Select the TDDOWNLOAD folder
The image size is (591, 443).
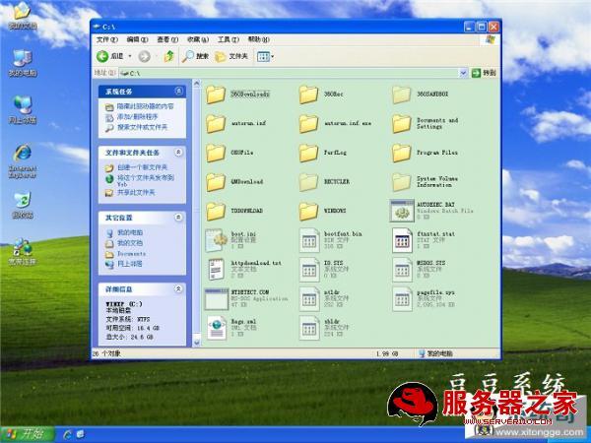coord(234,211)
